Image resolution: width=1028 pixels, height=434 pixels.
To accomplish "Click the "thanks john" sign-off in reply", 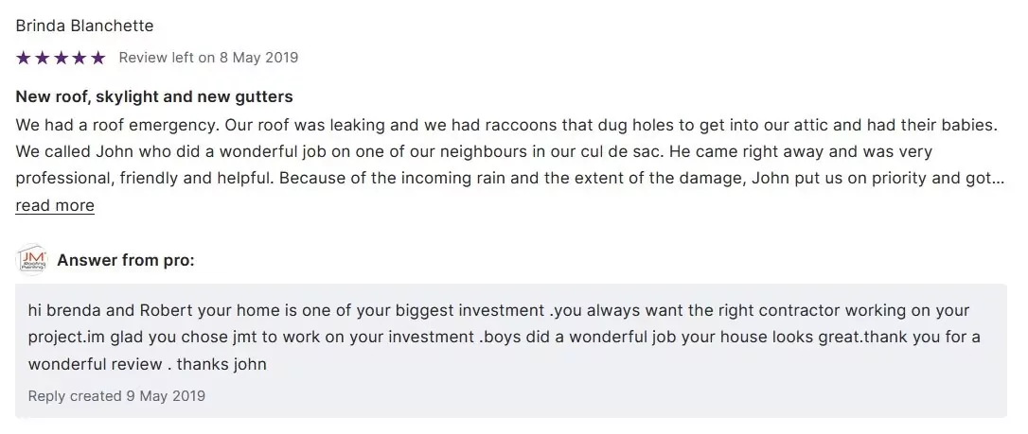I will [x=222, y=364].
